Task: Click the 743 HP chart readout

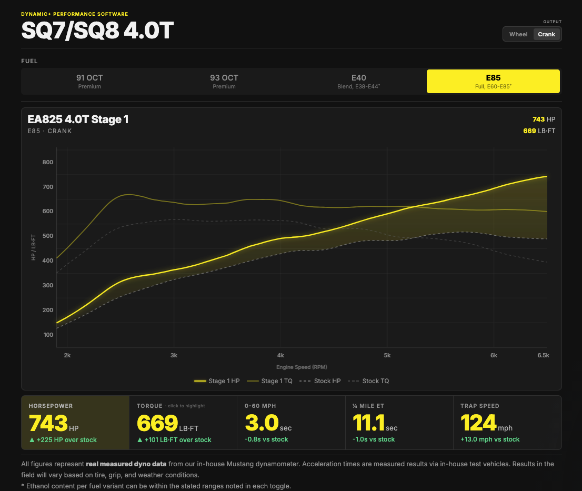Action: 544,119
